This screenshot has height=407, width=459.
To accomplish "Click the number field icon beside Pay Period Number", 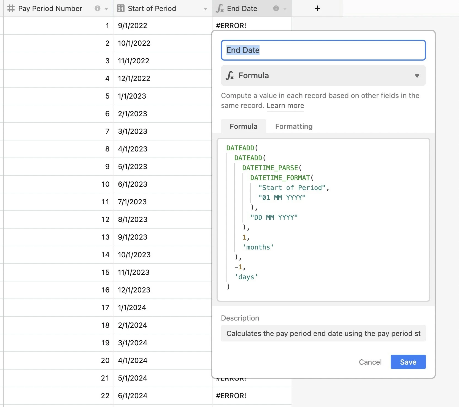I will click(11, 9).
